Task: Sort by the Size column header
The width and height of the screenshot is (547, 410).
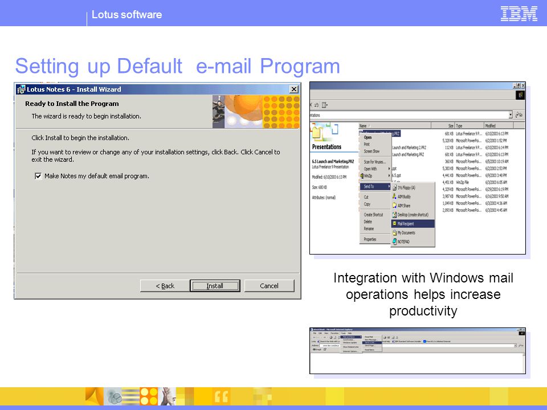Action: pos(443,125)
